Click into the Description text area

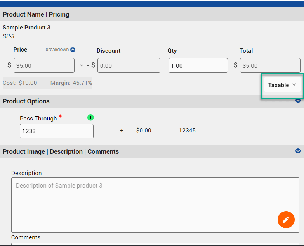(x=155, y=205)
